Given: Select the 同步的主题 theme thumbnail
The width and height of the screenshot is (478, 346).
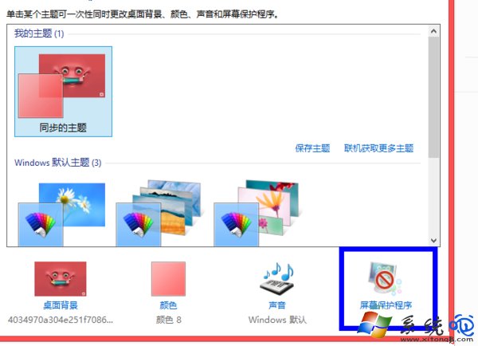Looking at the screenshot, I should 63,92.
